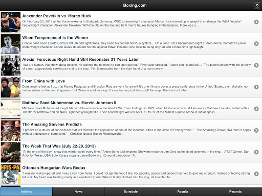This screenshot has height=196, width=262.
Task: Click the Pacquiao and Rios photo thumbnail
Action: pos(11,87)
